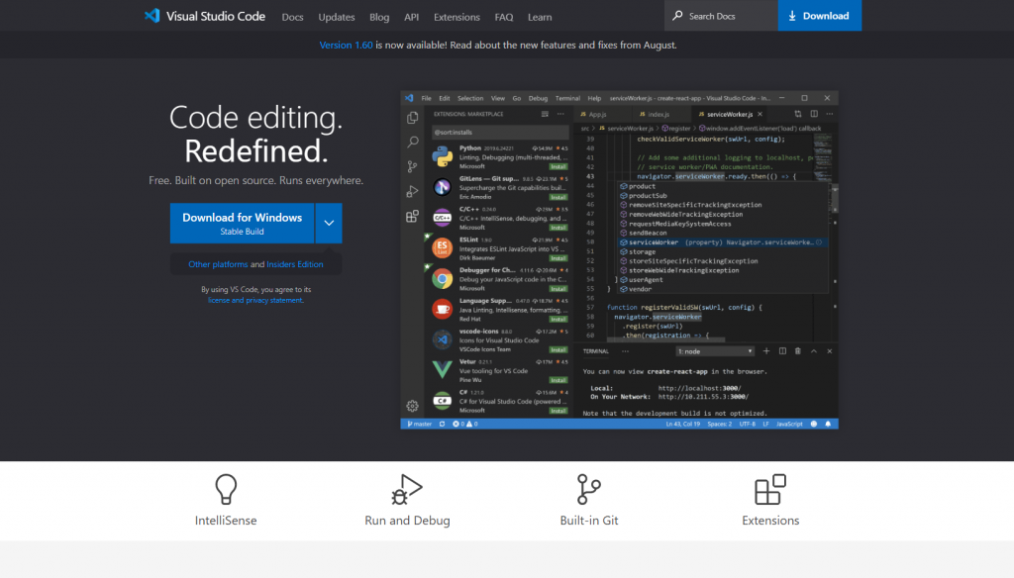Click the extensions panel more actions ellipsis
The image size is (1014, 578).
point(560,114)
